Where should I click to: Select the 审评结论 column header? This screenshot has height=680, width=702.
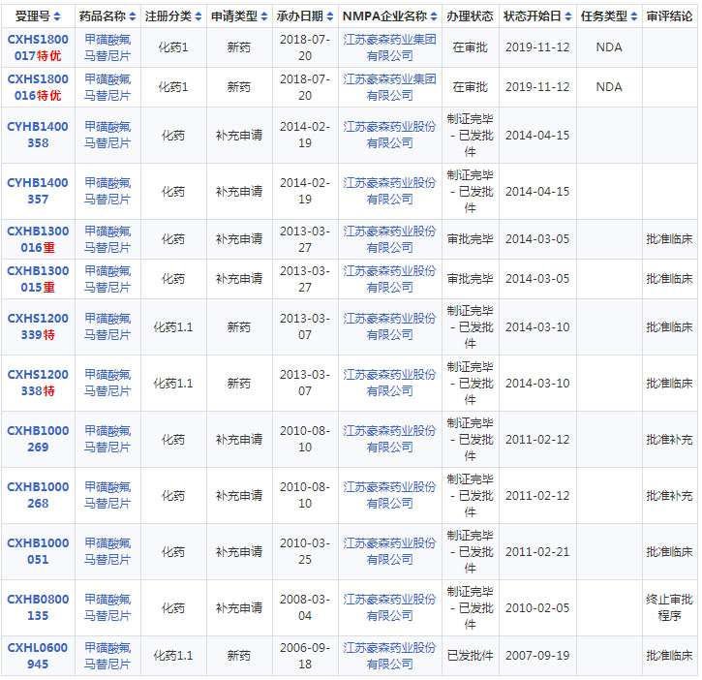tap(669, 17)
